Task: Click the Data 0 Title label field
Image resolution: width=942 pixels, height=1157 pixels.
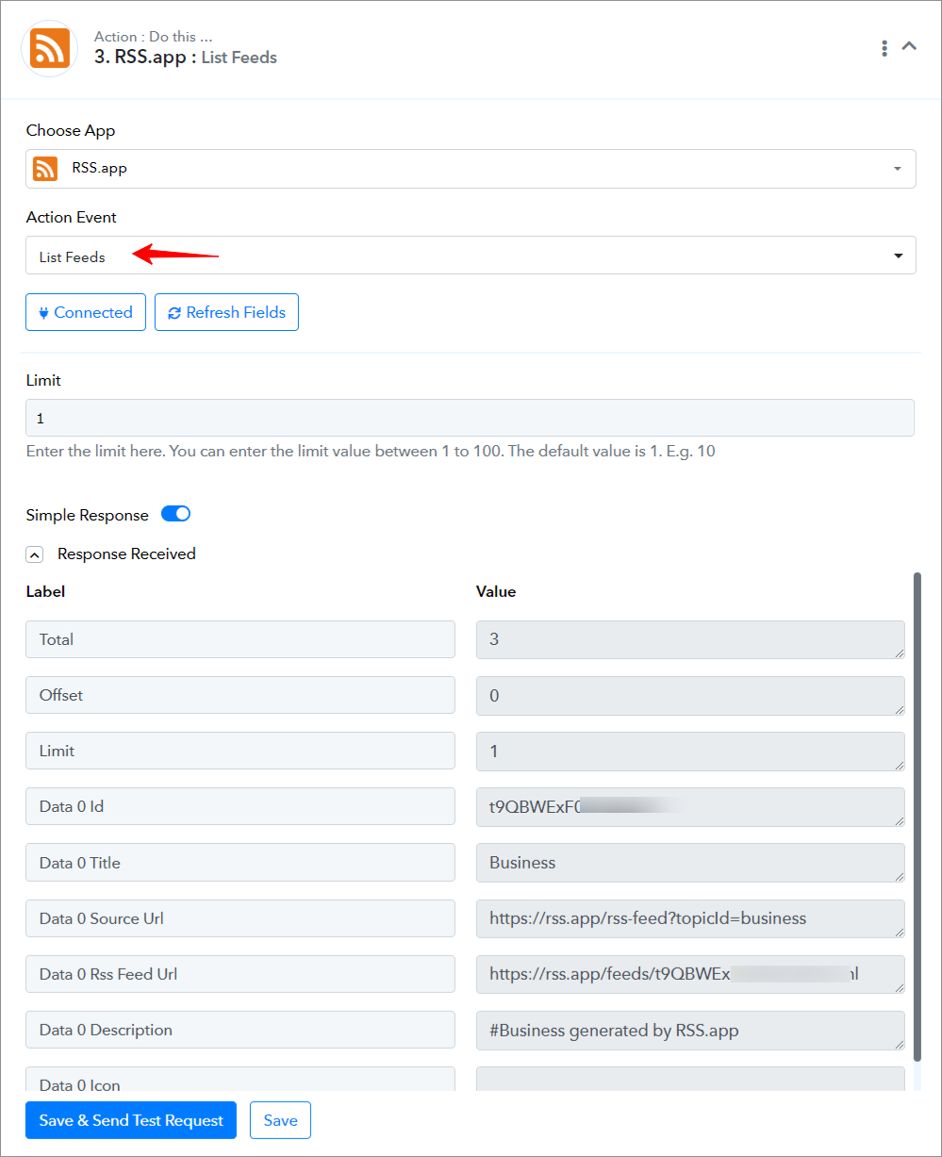Action: 240,862
